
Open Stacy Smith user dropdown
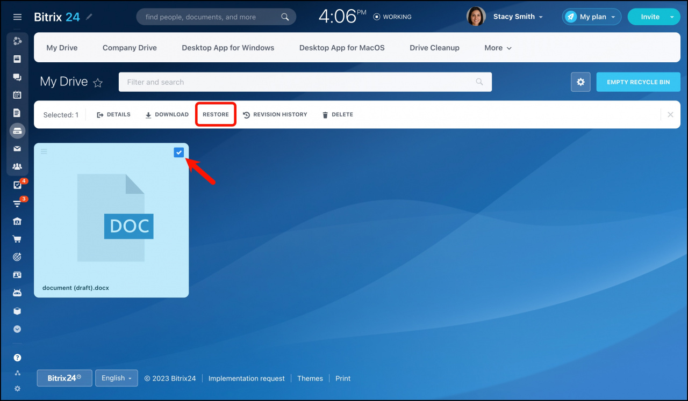coord(518,17)
